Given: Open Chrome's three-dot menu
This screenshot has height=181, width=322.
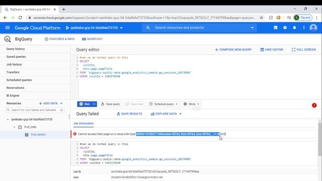Looking at the screenshot, I should [x=317, y=18].
